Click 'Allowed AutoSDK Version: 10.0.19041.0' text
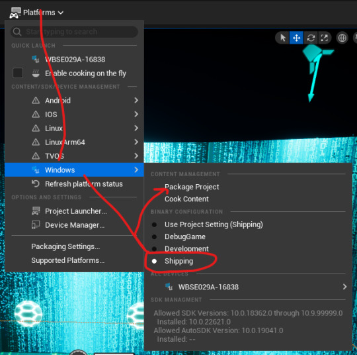The image size is (357, 355). pyautogui.click(x=218, y=330)
